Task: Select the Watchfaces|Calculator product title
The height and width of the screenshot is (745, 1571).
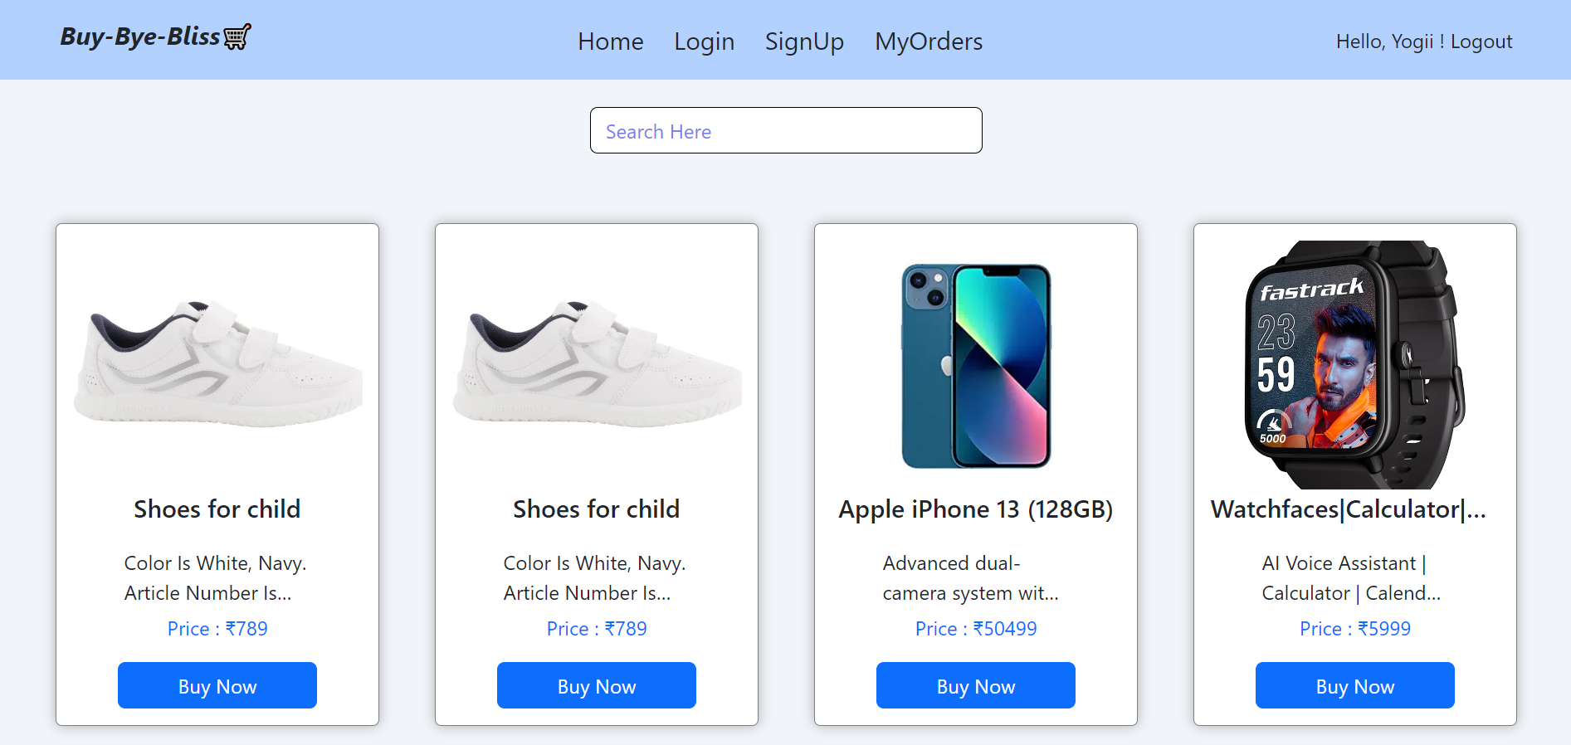Action: pyautogui.click(x=1354, y=509)
